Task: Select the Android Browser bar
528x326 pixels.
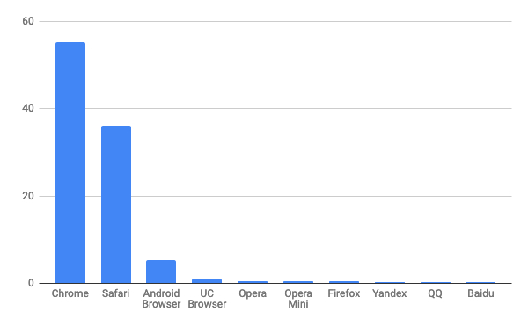Action: 161,272
